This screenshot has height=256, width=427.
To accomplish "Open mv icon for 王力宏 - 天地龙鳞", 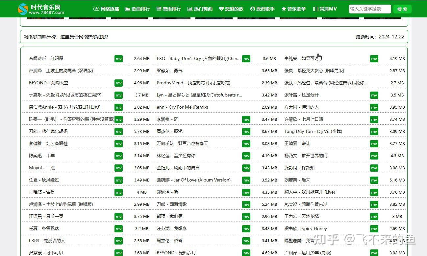I will click(374, 217).
